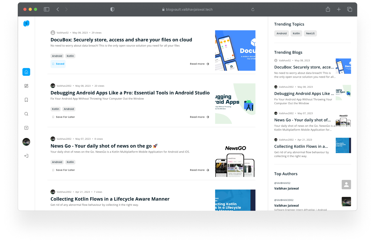Viewport: 375px width, 244px height.
Task: Click Read more on the News Go post
Action: tap(199, 170)
